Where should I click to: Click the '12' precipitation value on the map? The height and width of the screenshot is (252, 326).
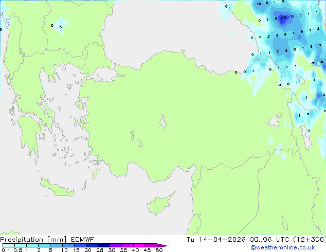pyautogui.click(x=321, y=62)
